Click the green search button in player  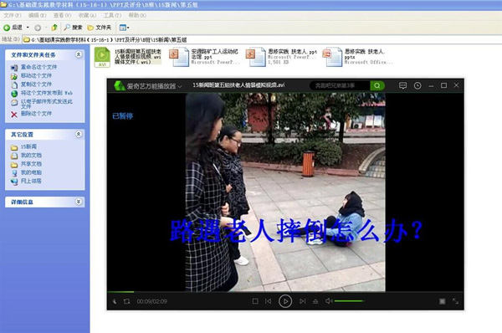377,85
